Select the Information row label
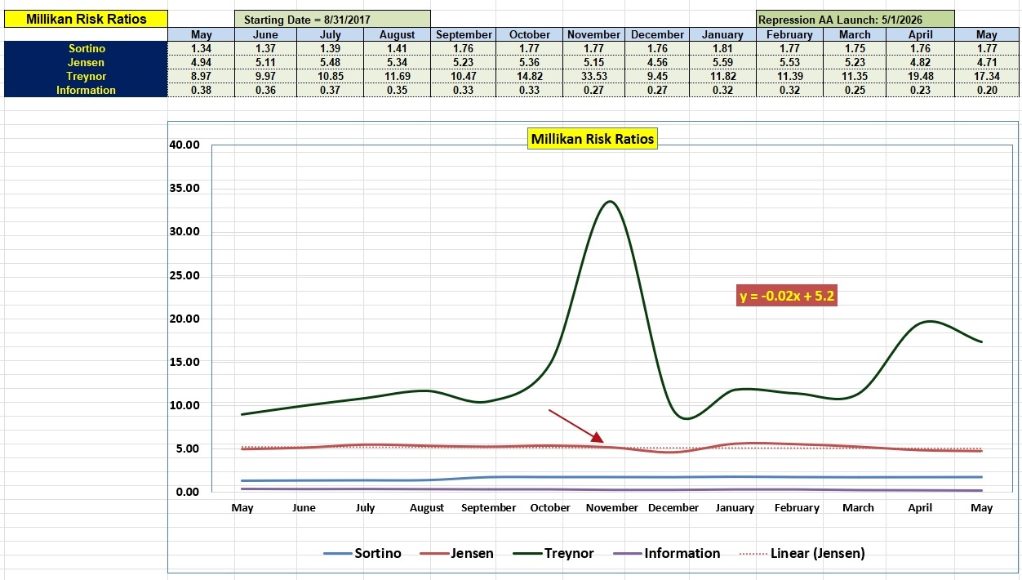The image size is (1022, 580). (86, 91)
